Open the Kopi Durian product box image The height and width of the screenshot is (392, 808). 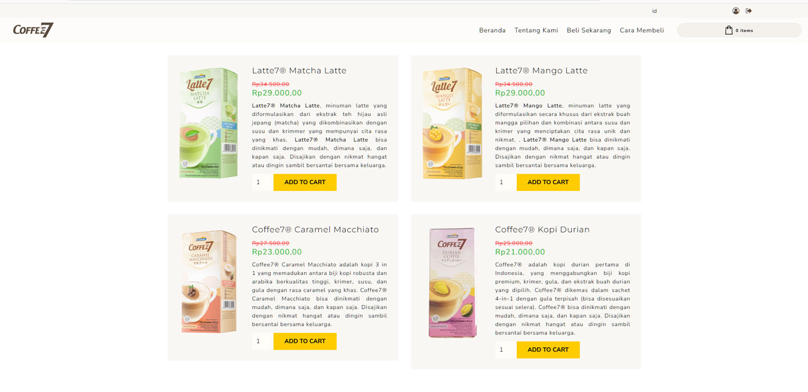(x=452, y=283)
